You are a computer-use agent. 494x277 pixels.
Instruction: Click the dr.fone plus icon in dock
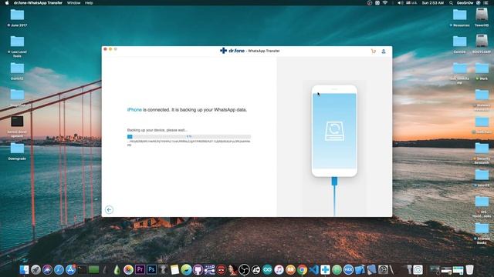tap(325, 269)
